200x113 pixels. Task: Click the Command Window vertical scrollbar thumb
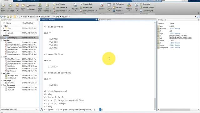155,103
